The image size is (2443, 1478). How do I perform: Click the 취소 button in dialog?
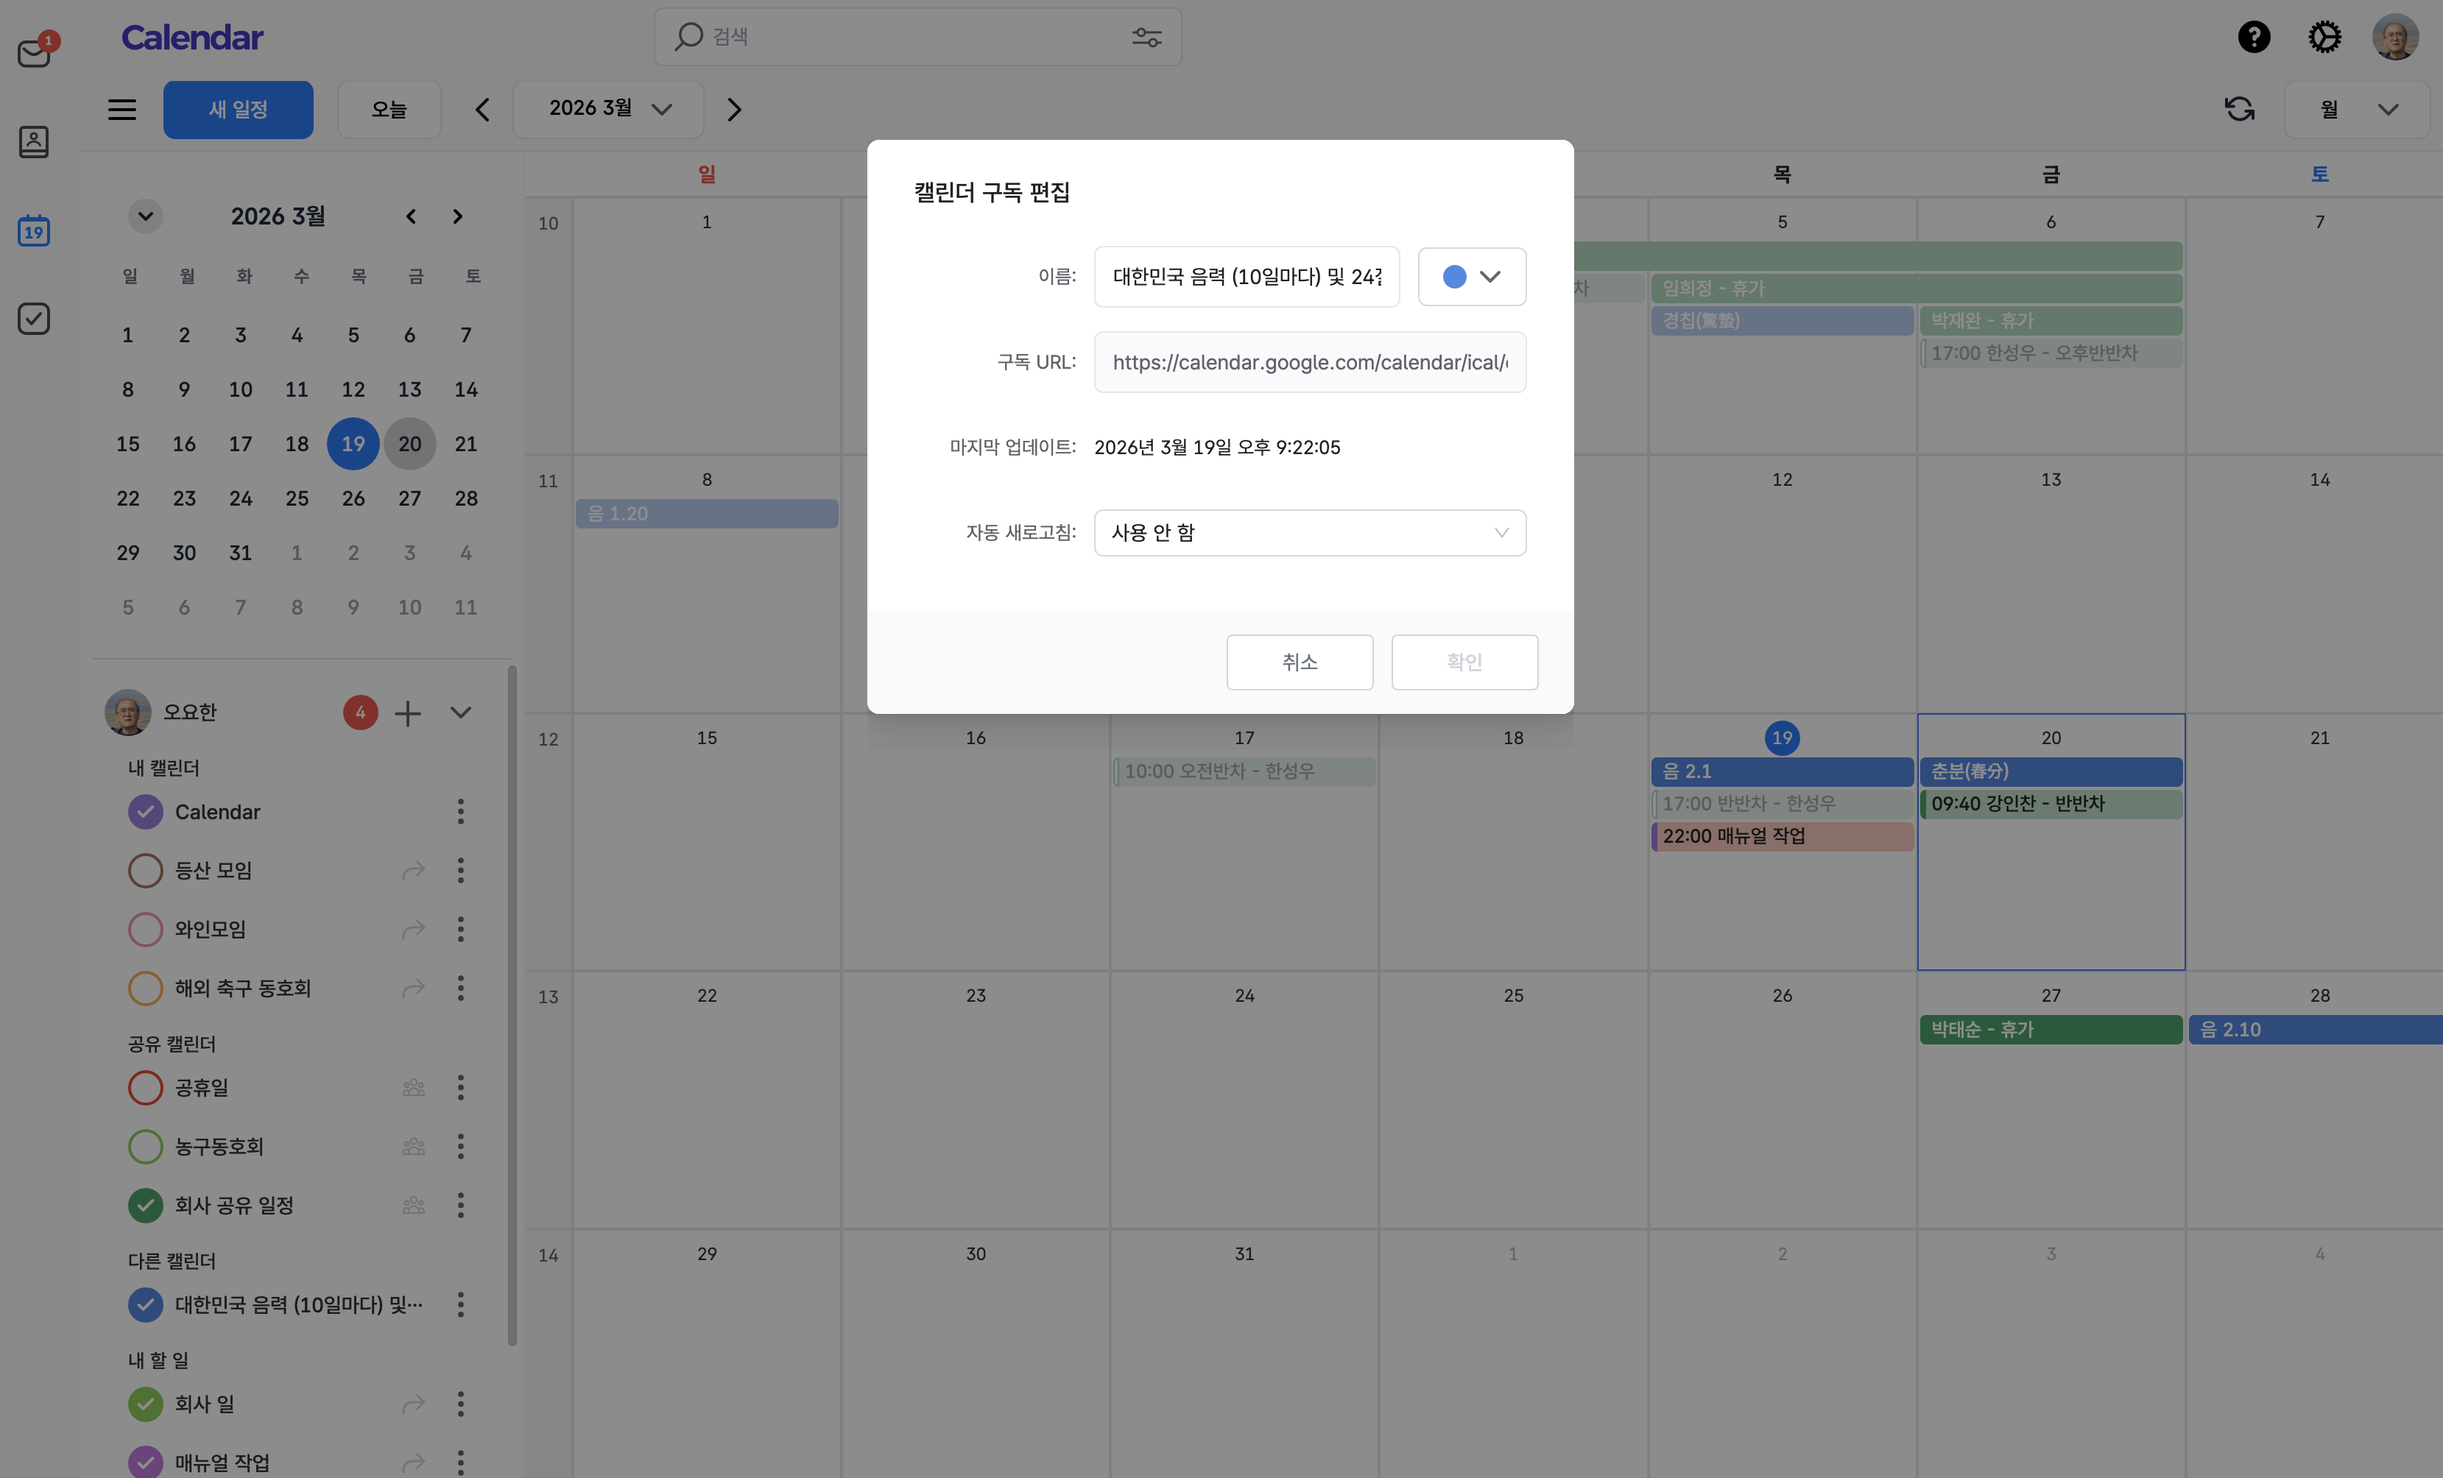1299,662
